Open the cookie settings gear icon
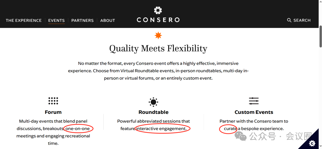Viewport: 322px width, 149px height. click(312, 143)
